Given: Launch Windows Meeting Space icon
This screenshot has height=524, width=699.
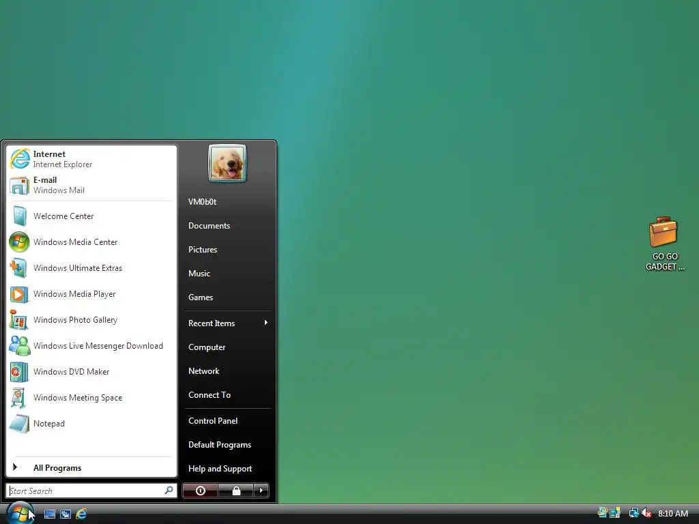Looking at the screenshot, I should (20, 398).
